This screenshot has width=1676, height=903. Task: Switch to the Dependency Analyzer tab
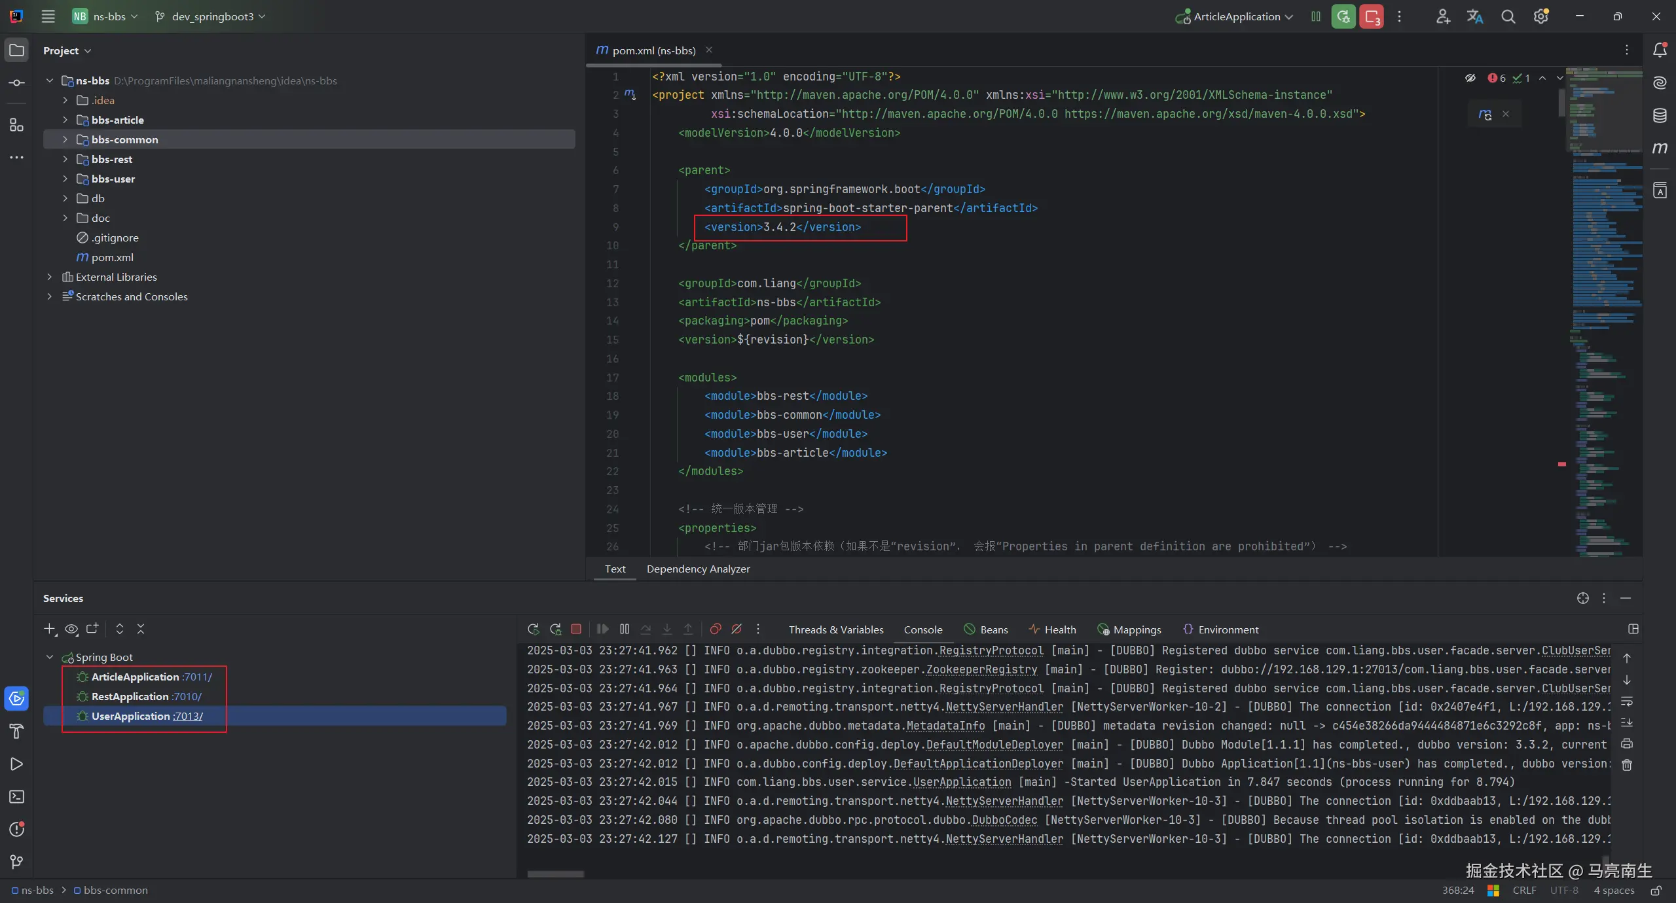[x=698, y=569]
